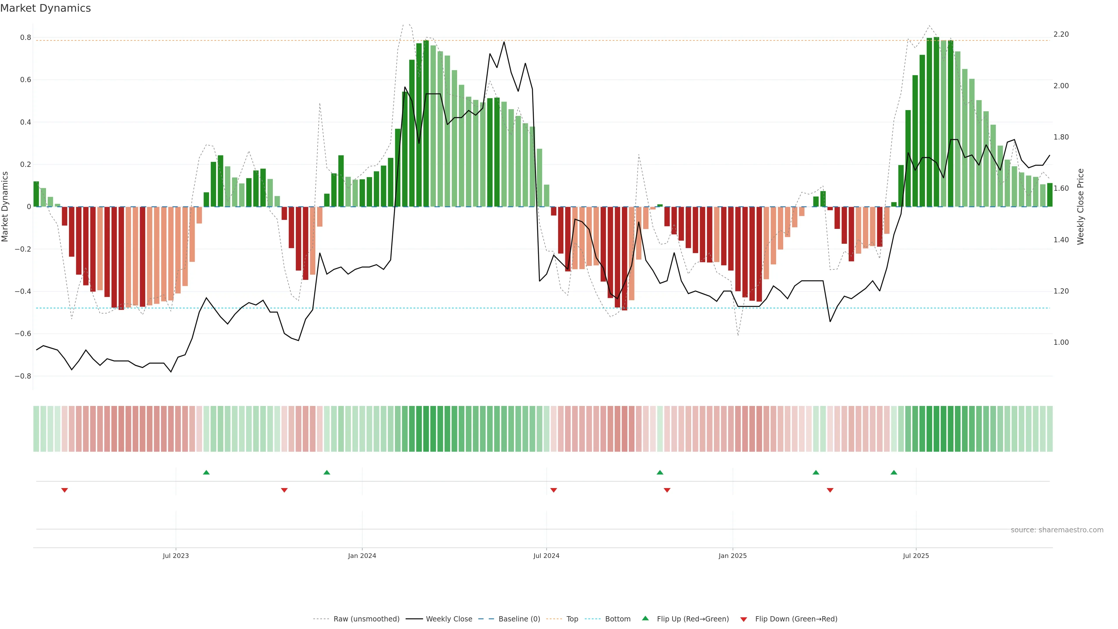
Task: Click the last red flip-down triangle marker
Action: tap(830, 490)
